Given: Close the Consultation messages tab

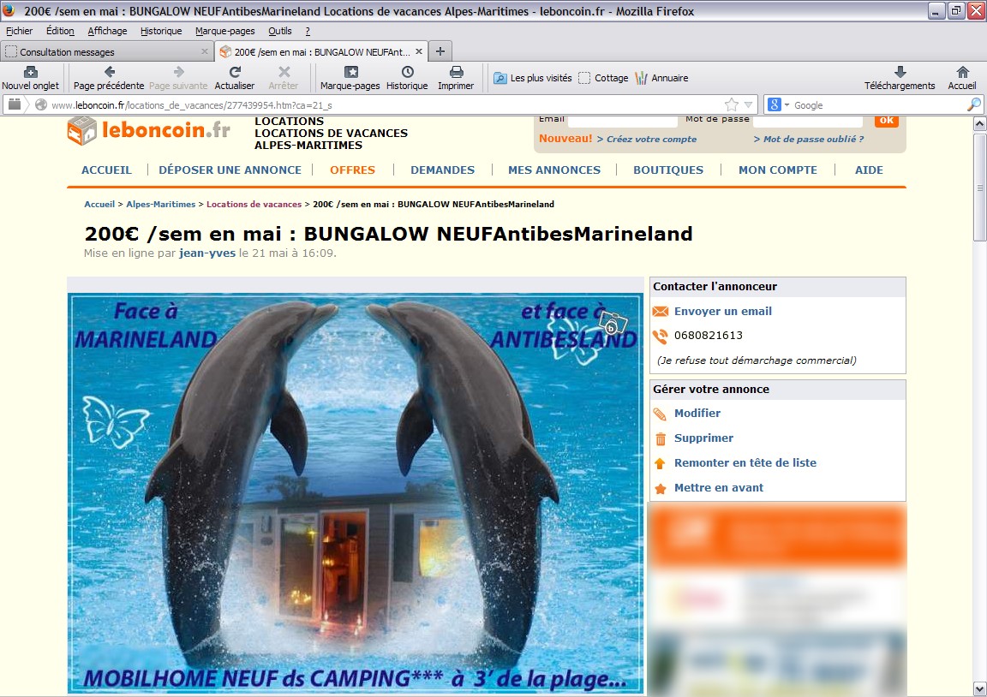Looking at the screenshot, I should [205, 51].
